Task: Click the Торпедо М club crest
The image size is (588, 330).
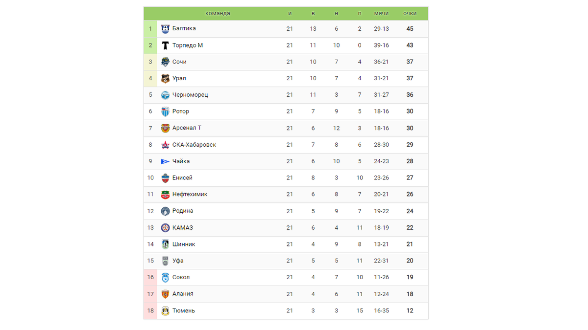Action: click(165, 45)
